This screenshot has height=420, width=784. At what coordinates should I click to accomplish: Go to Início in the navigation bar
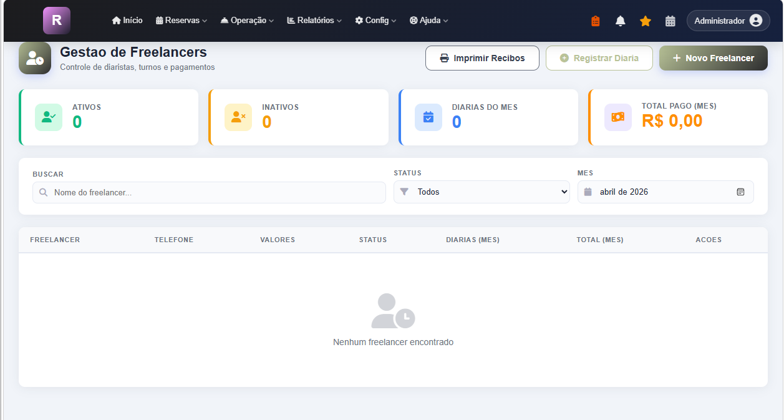point(127,21)
